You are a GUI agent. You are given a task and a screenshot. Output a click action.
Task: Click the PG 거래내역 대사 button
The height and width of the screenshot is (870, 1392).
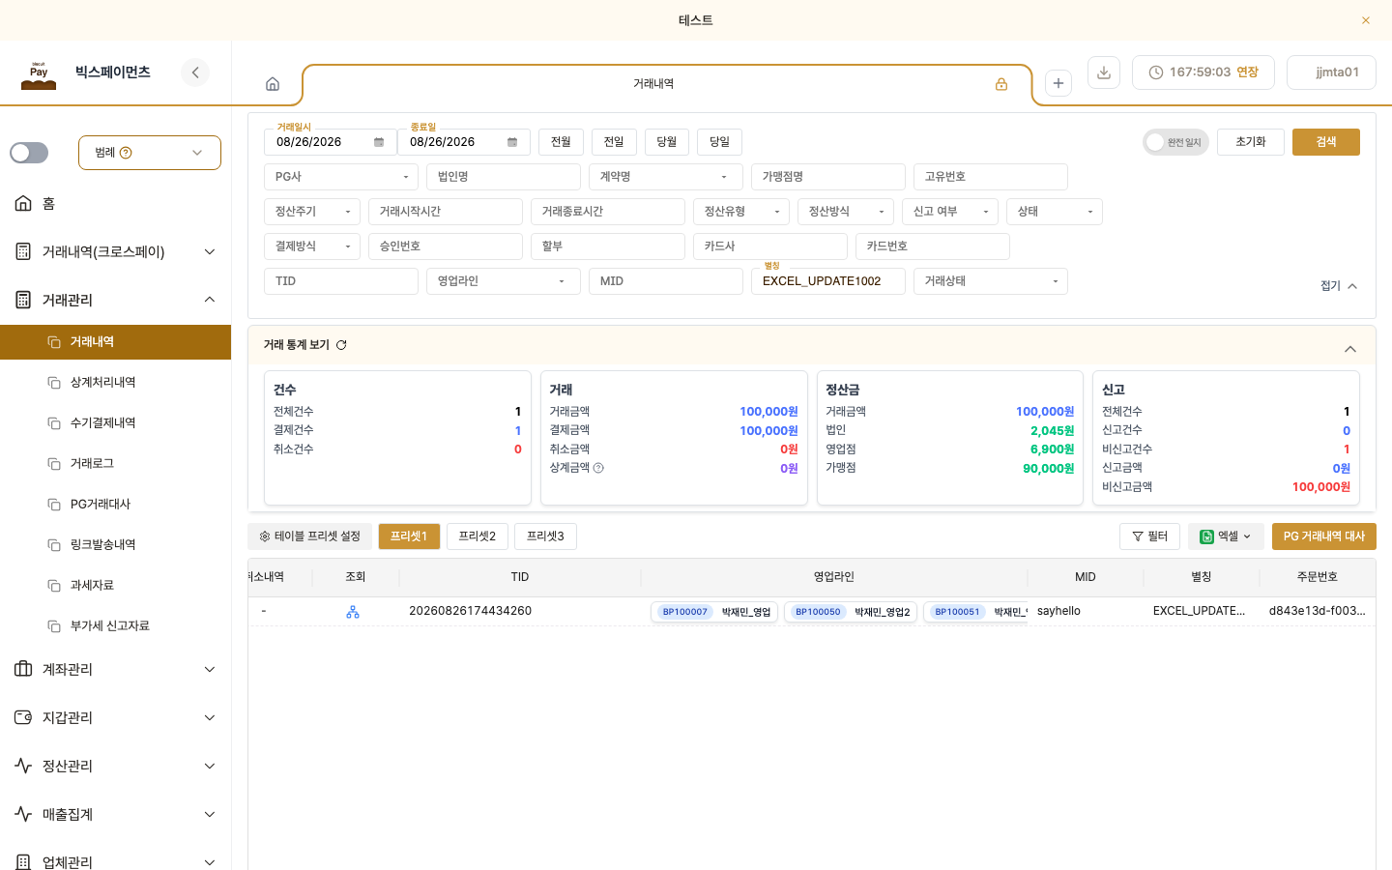[1324, 536]
